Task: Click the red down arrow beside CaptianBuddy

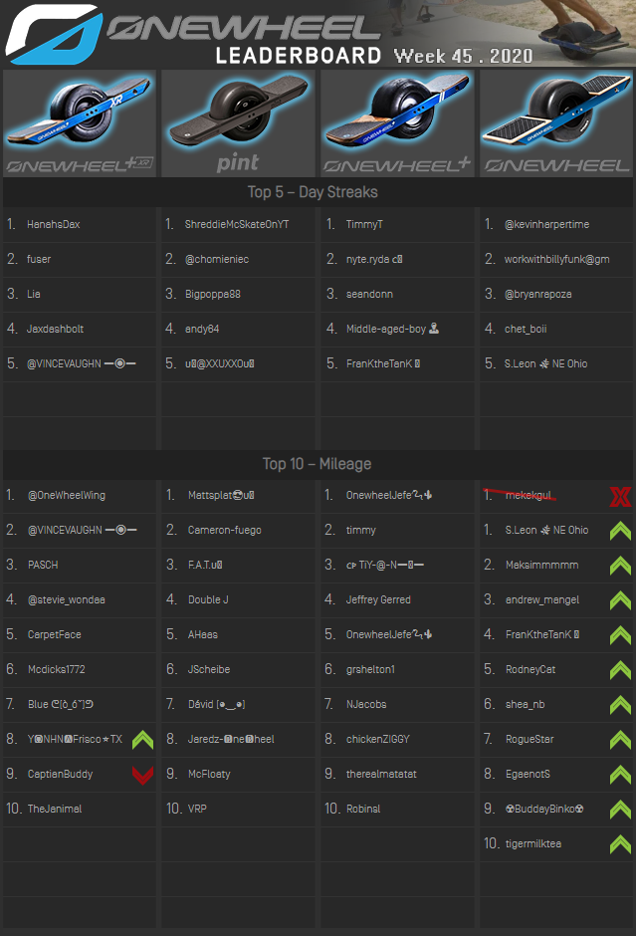Action: (141, 775)
